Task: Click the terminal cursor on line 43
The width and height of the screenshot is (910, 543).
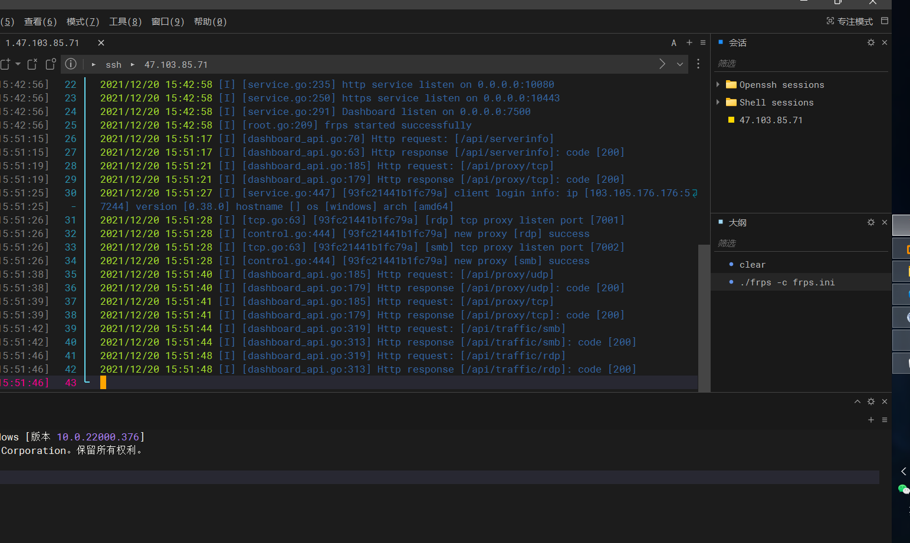Action: point(103,383)
